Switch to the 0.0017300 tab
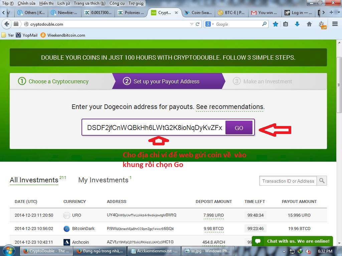The width and height of the screenshot is (342, 256). point(98,13)
